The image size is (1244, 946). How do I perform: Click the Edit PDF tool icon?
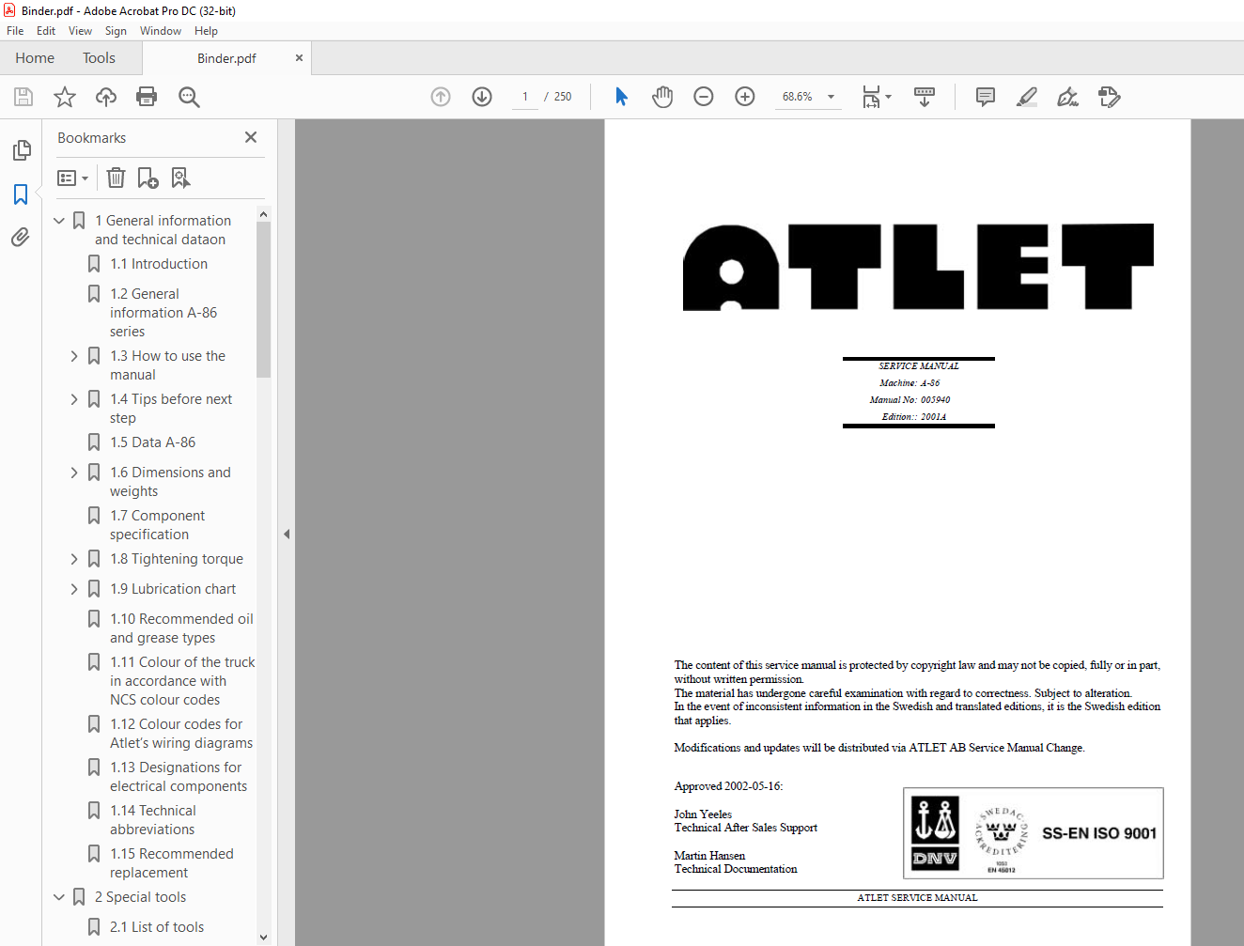(x=1110, y=97)
